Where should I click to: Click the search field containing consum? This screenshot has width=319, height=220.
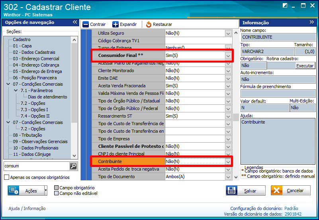pyautogui.click(x=37, y=166)
